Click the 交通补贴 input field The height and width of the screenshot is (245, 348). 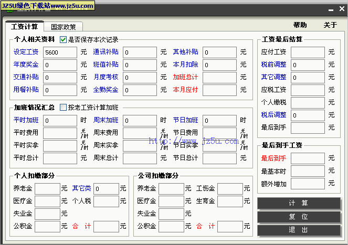point(60,78)
